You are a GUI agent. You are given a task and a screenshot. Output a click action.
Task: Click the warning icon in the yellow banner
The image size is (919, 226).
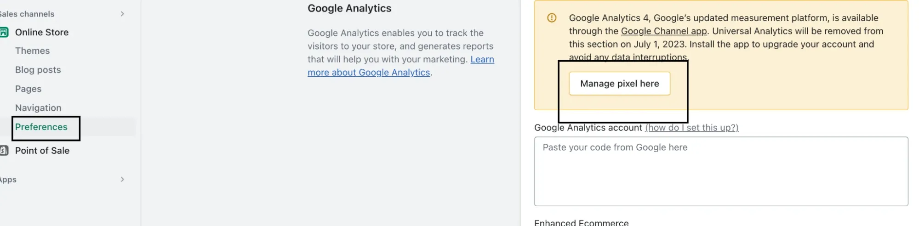coord(552,18)
